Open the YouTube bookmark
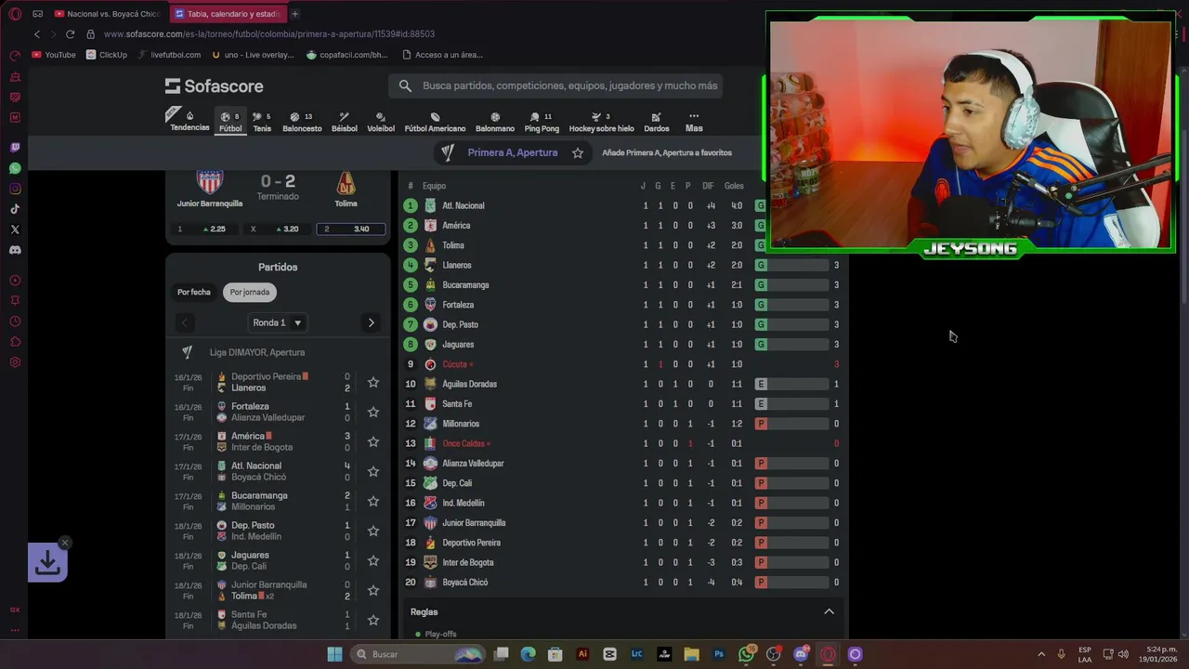This screenshot has width=1189, height=669. point(54,55)
